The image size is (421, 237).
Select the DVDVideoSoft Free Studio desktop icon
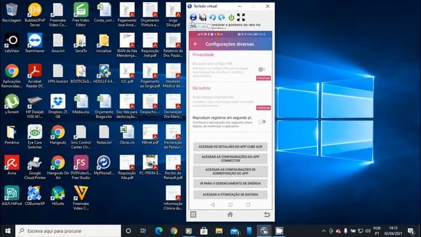[x=81, y=167]
